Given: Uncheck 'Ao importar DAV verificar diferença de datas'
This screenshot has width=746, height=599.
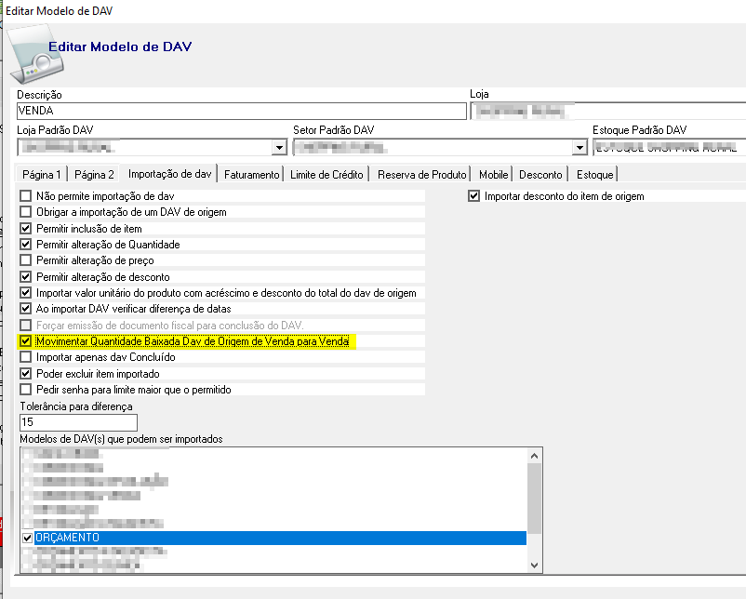Looking at the screenshot, I should click(x=26, y=309).
